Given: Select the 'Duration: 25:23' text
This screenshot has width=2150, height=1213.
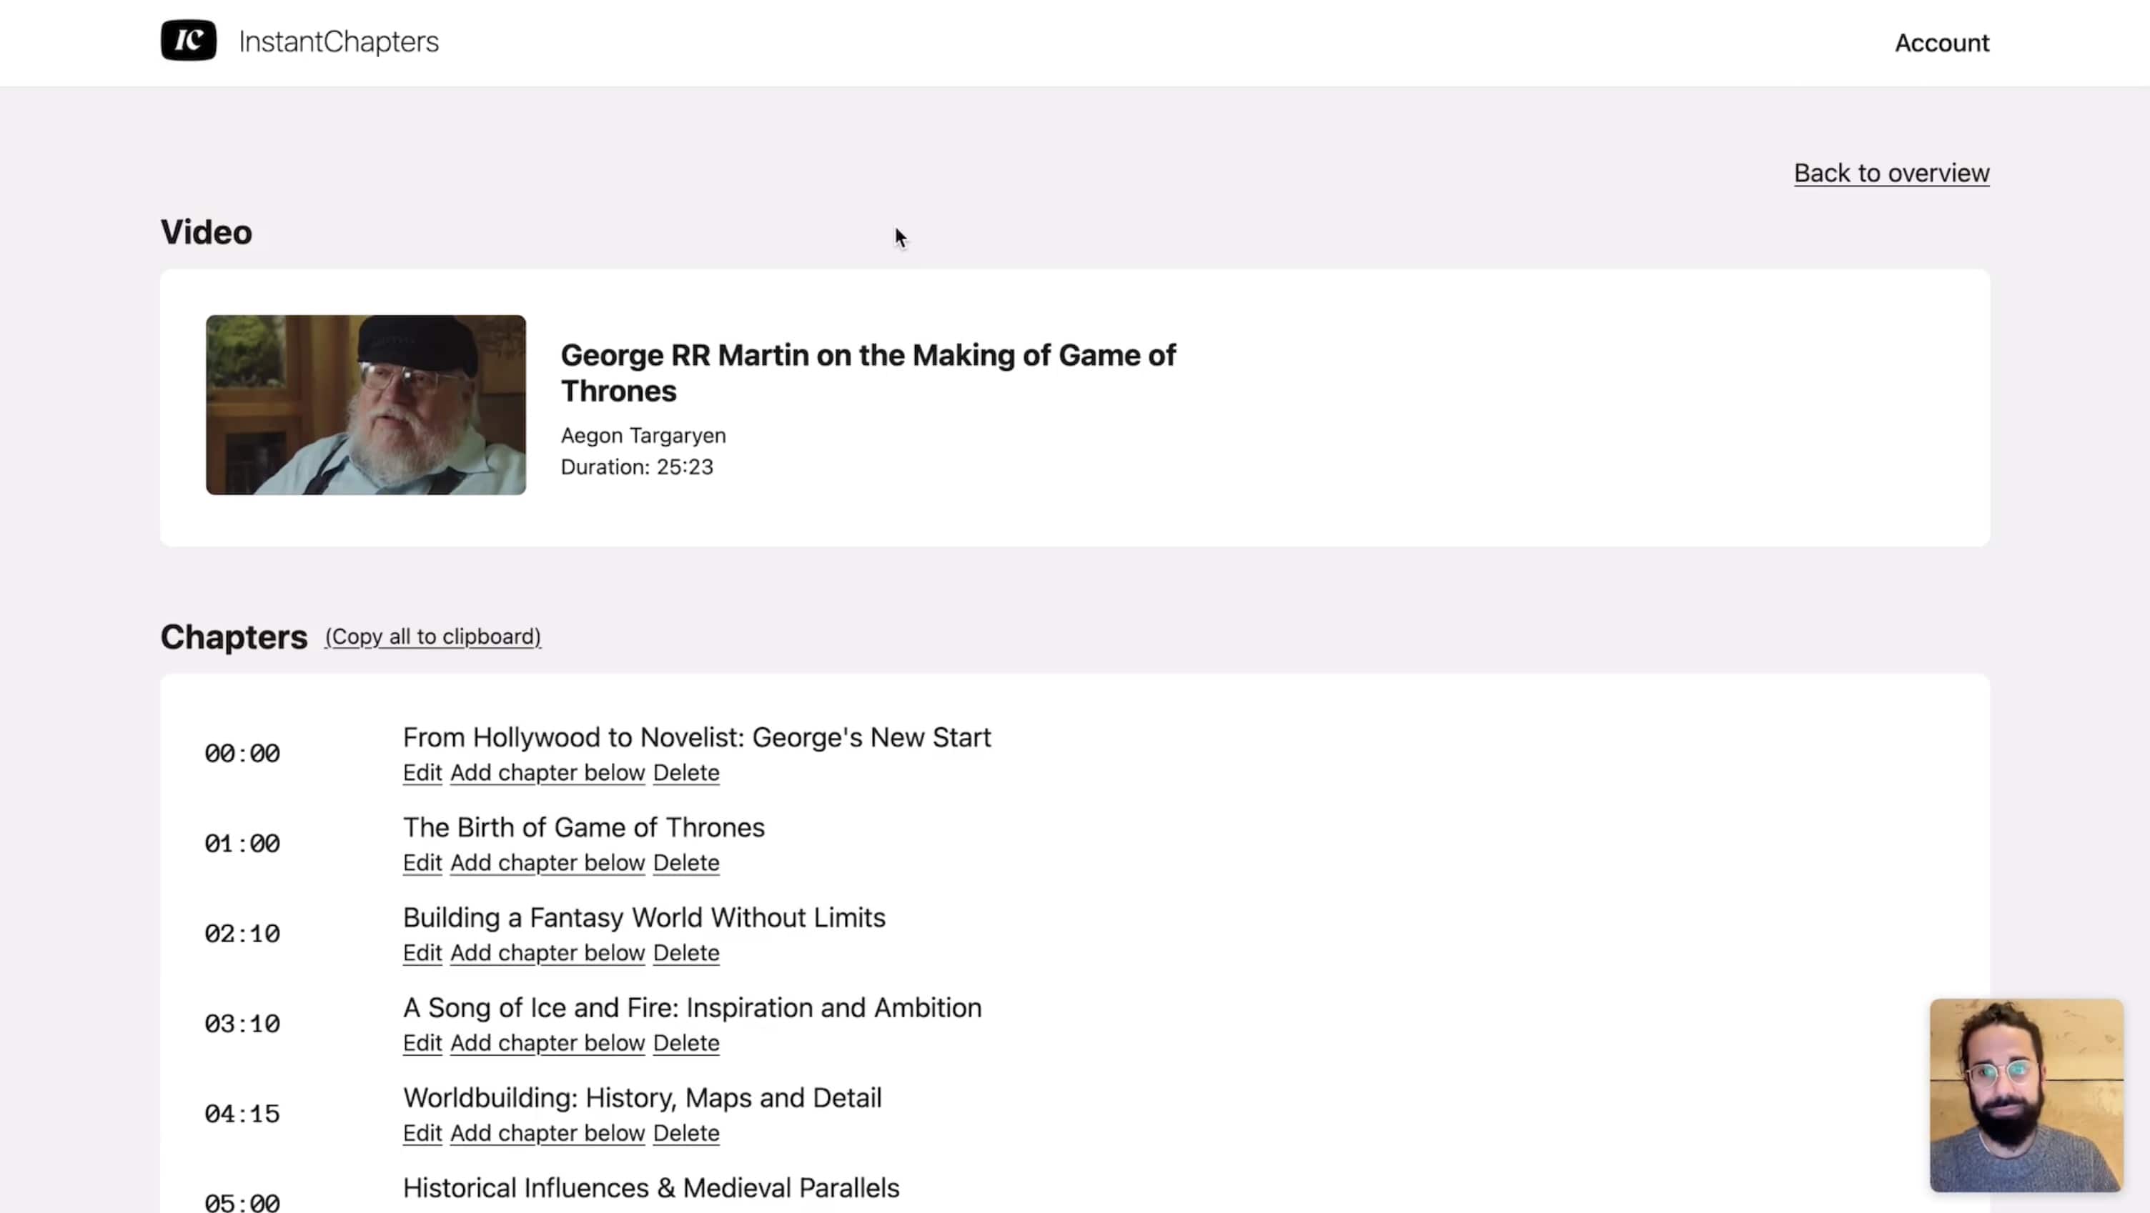Looking at the screenshot, I should (637, 466).
